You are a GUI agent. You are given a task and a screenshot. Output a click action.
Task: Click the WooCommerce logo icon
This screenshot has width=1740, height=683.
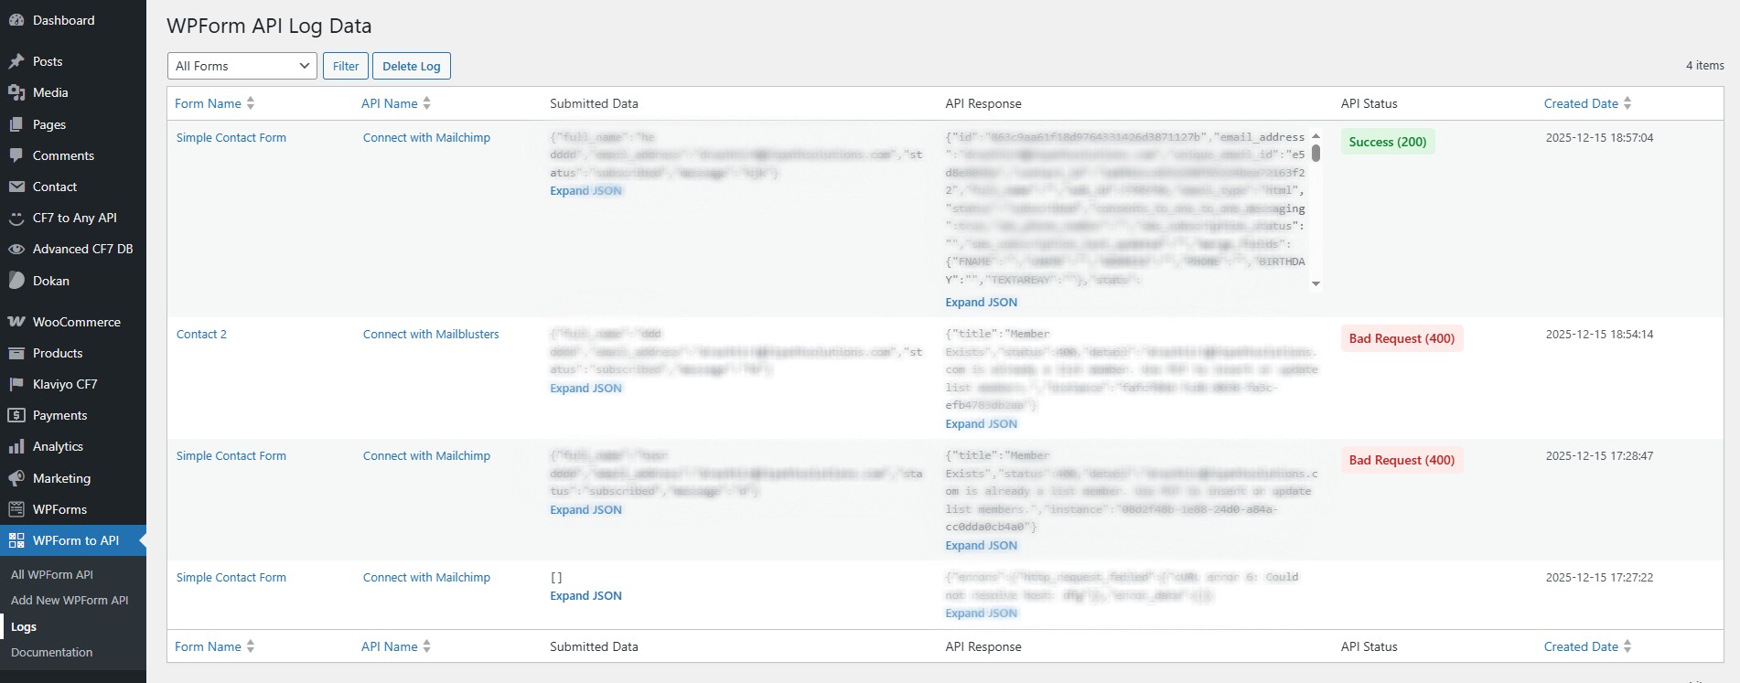(x=16, y=322)
